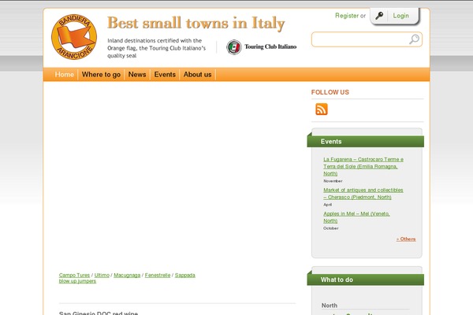Click the search magnifier icon

414,39
